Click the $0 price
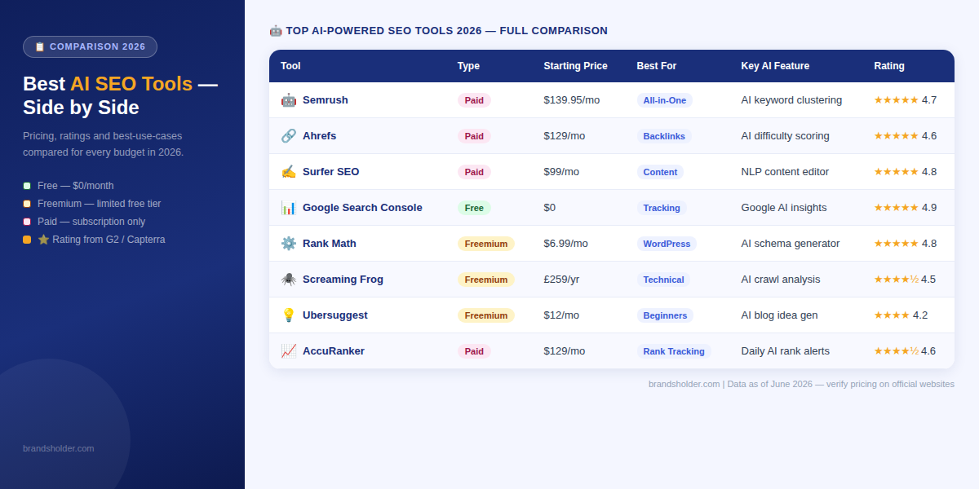Image resolution: width=979 pixels, height=489 pixels. click(550, 208)
